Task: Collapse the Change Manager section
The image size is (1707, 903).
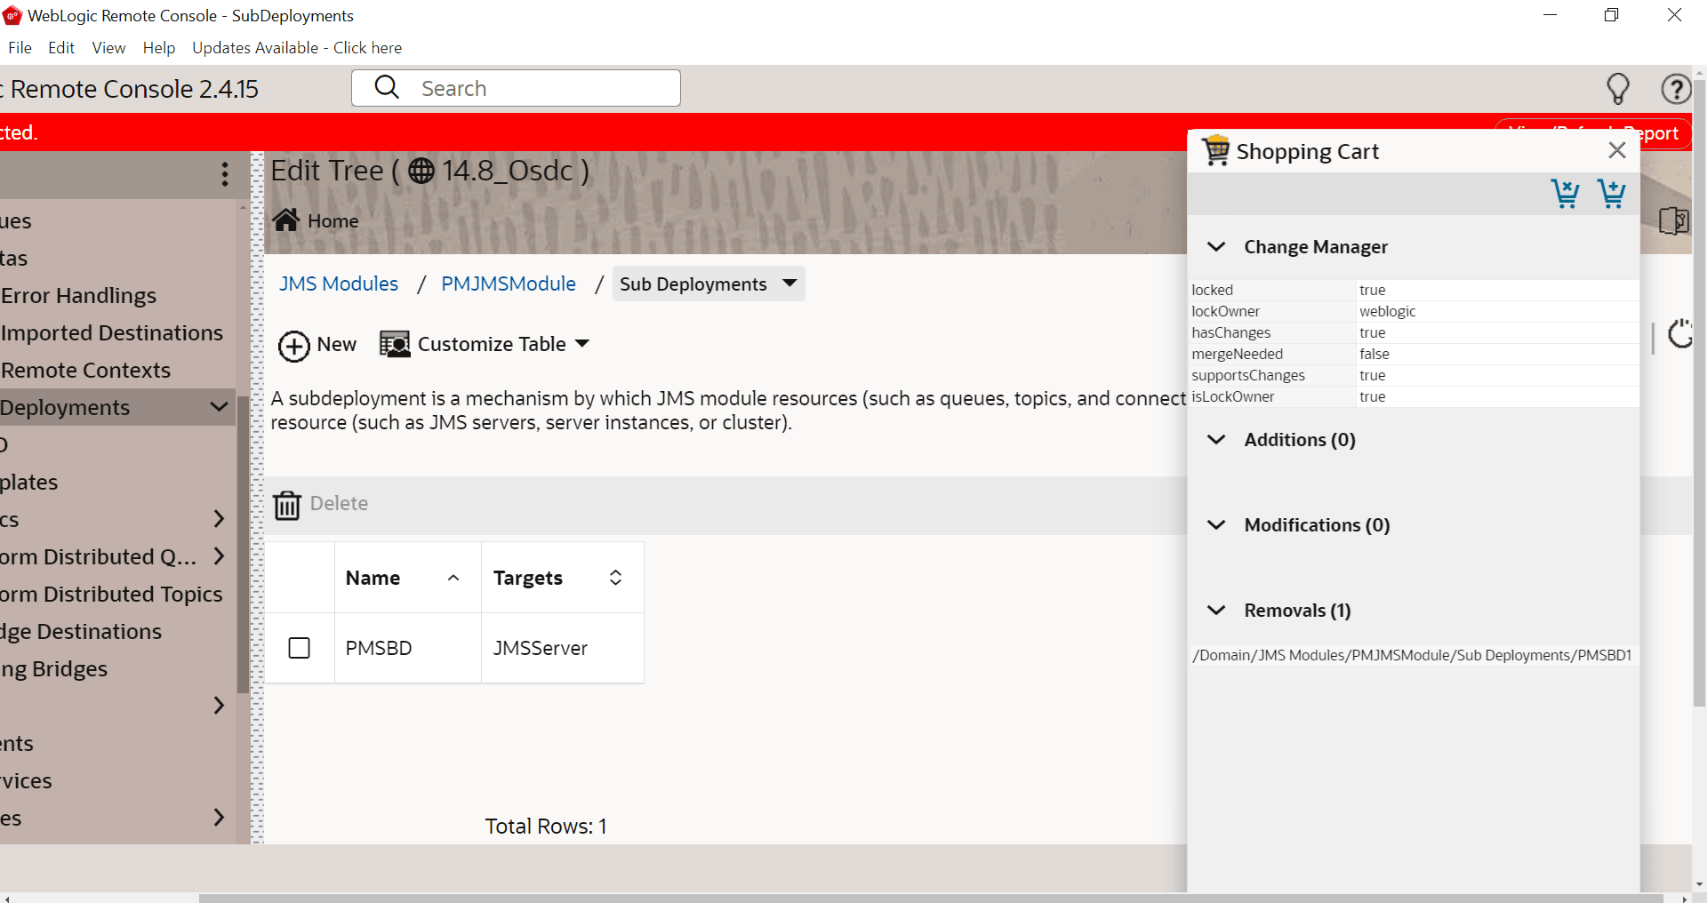Action: coord(1216,246)
